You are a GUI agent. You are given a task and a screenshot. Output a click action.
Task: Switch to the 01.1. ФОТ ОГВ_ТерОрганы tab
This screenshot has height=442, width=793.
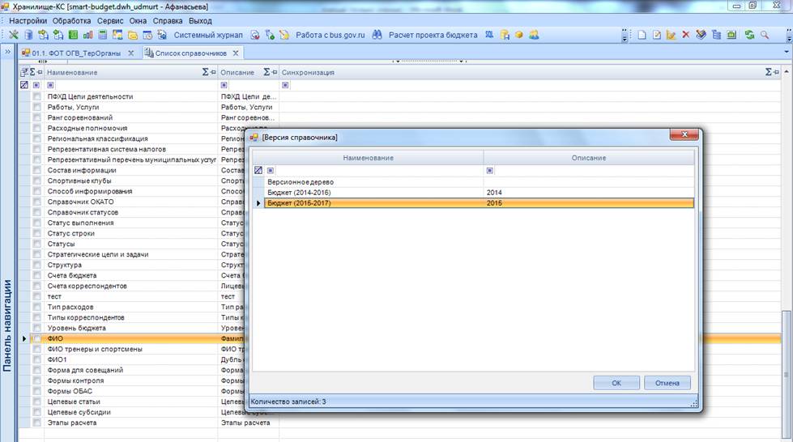75,53
